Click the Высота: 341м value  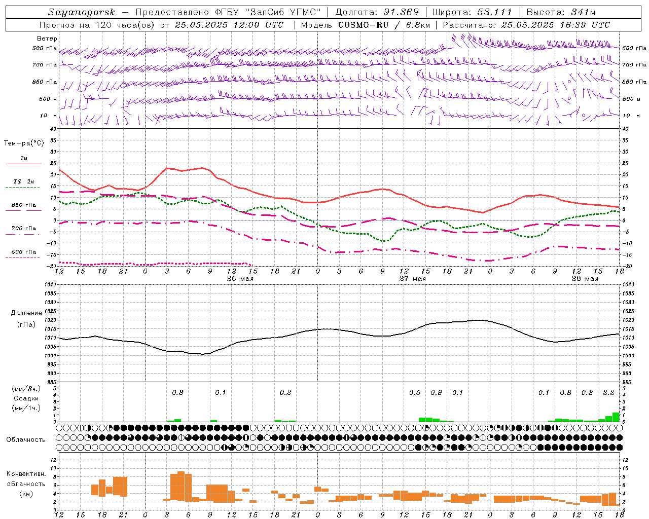(561, 12)
